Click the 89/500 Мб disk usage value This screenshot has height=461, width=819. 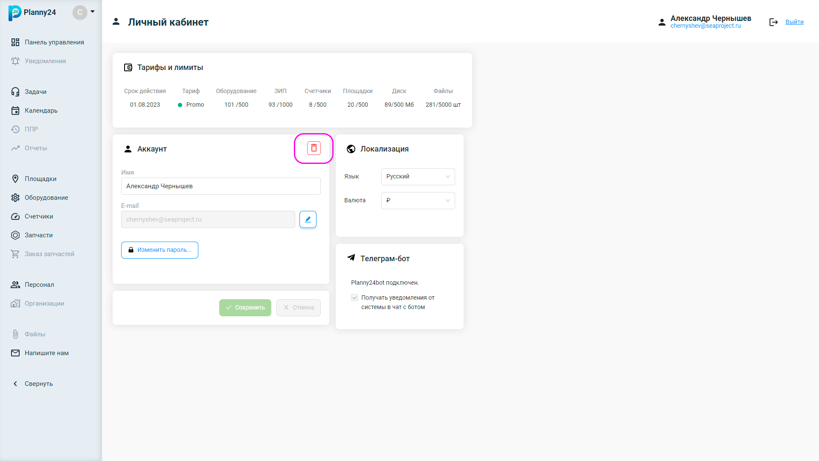pyautogui.click(x=399, y=105)
